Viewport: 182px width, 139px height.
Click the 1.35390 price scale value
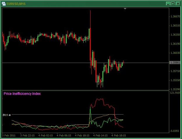click(x=175, y=89)
